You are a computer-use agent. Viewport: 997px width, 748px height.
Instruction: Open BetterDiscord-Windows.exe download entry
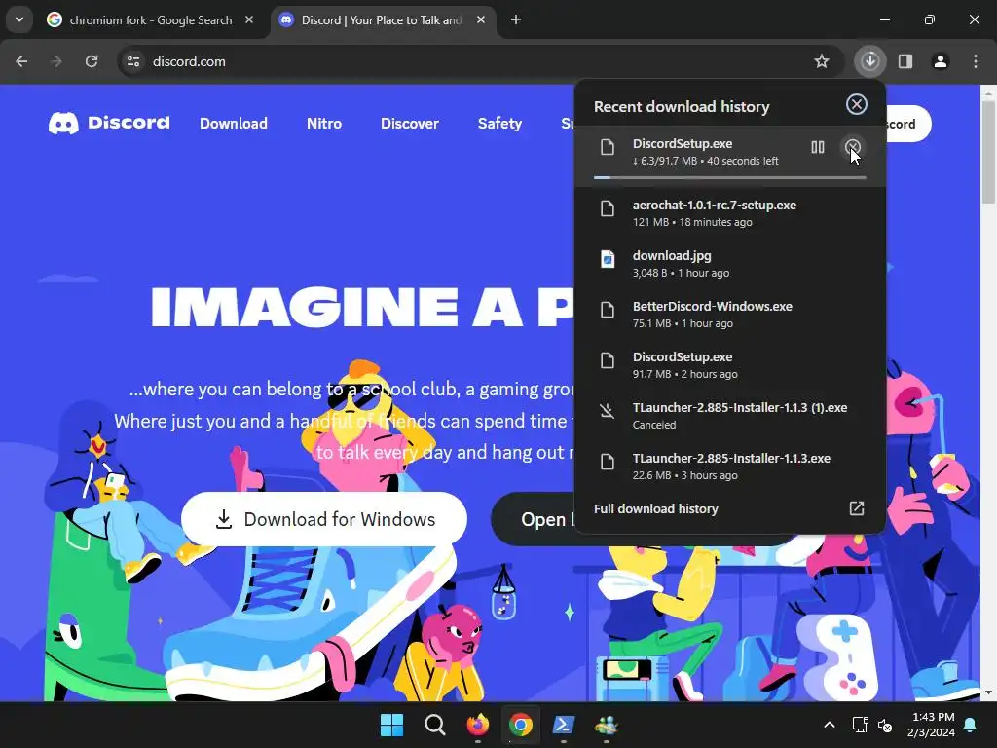[x=730, y=315]
